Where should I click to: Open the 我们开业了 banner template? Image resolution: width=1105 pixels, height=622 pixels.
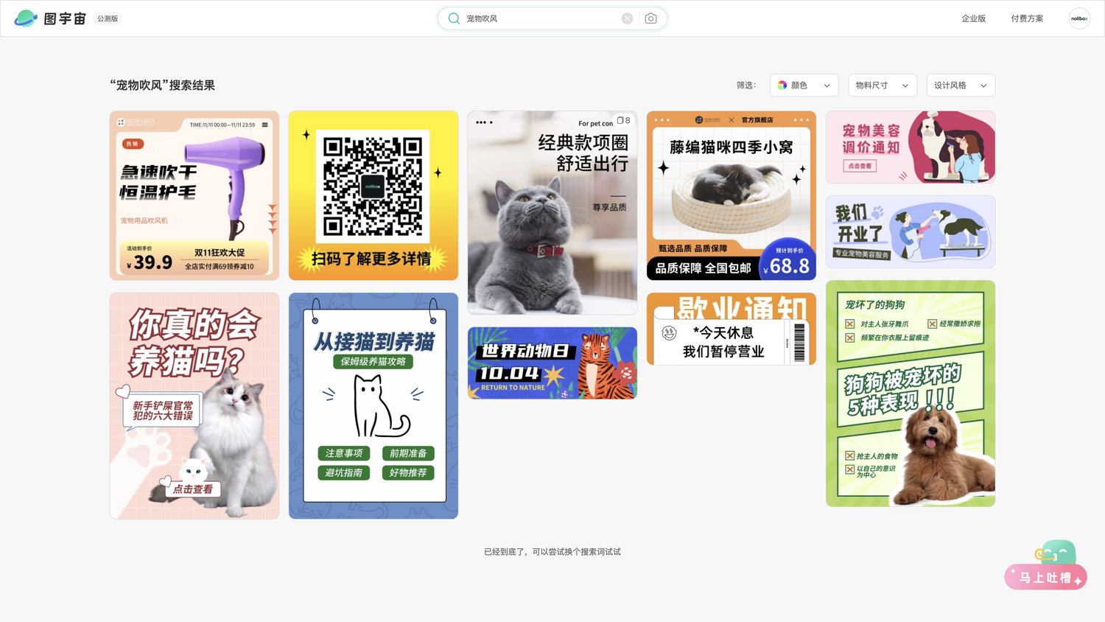(911, 231)
